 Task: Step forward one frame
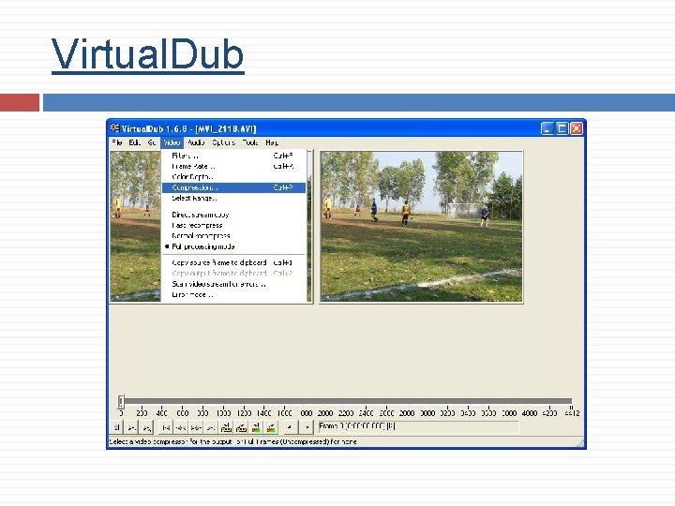pyautogui.click(x=196, y=427)
